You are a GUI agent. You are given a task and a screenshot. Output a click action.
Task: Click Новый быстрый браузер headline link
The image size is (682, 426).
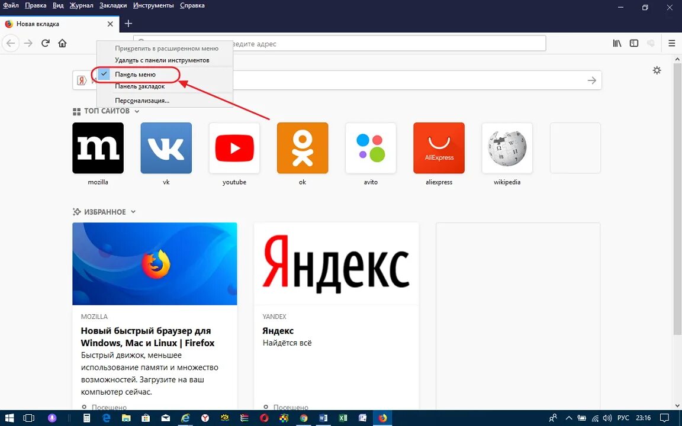pos(148,337)
